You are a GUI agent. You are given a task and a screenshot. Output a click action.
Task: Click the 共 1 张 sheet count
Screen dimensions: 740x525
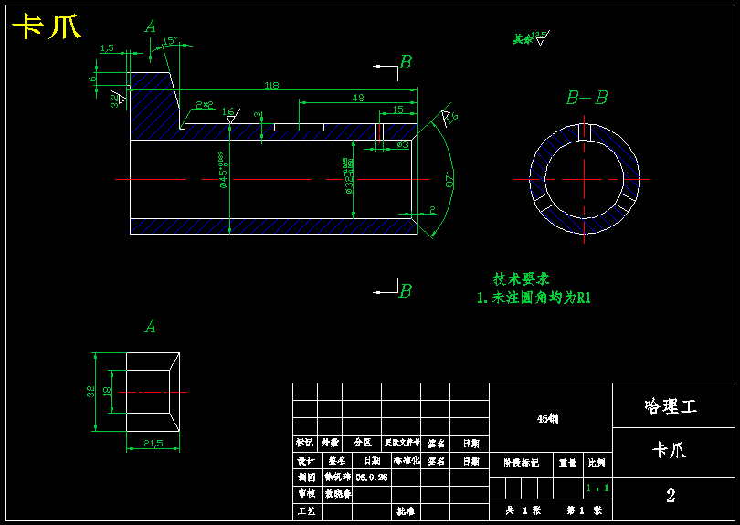(523, 510)
